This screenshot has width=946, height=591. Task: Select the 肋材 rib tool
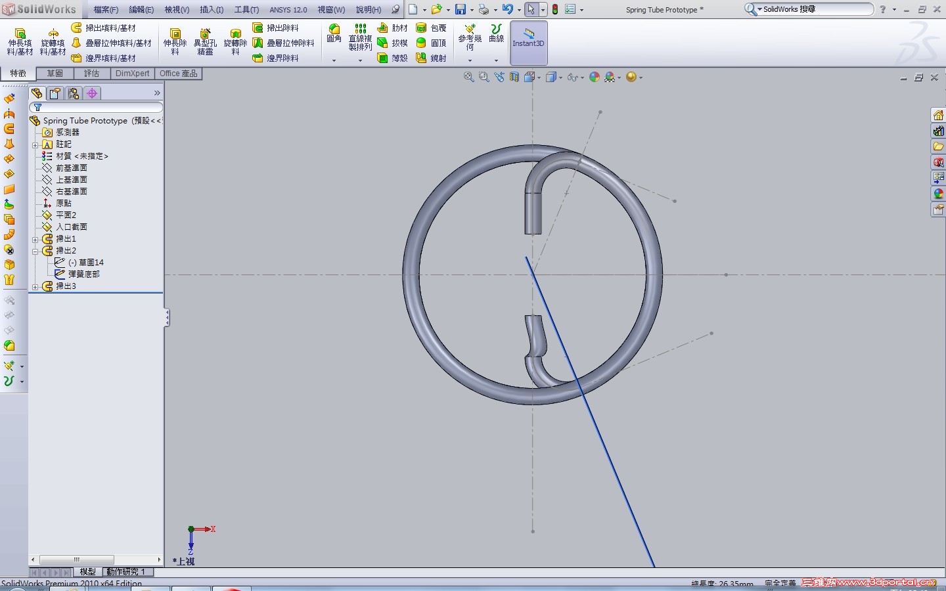pos(392,28)
